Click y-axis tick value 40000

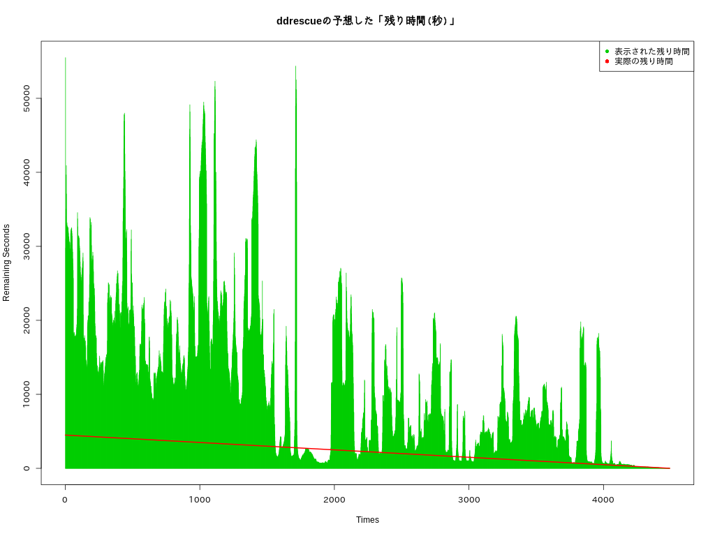(27, 172)
